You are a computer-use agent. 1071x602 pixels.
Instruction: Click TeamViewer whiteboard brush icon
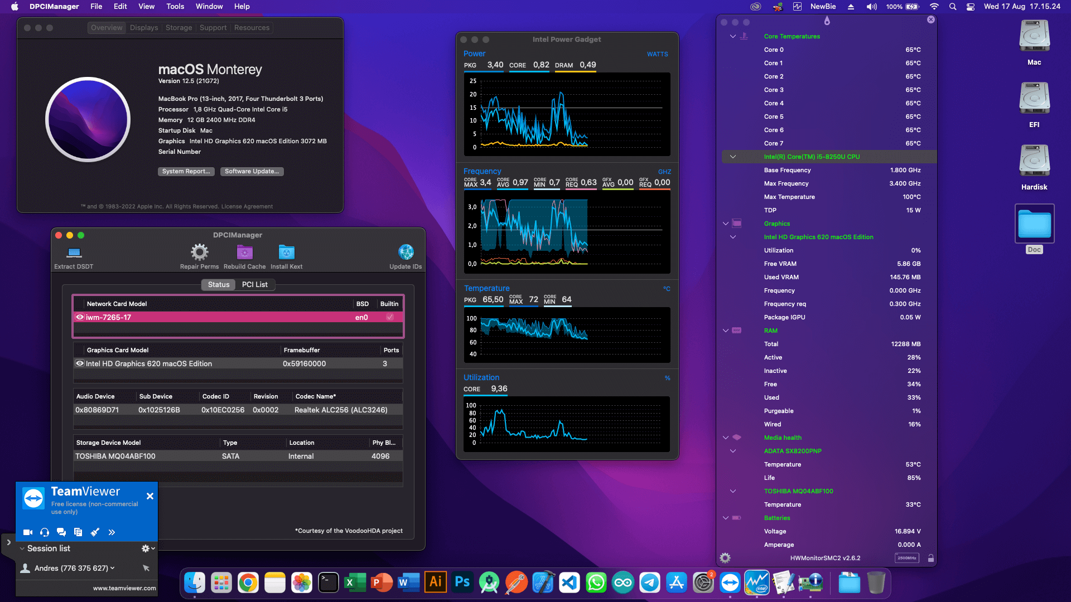[x=95, y=532]
